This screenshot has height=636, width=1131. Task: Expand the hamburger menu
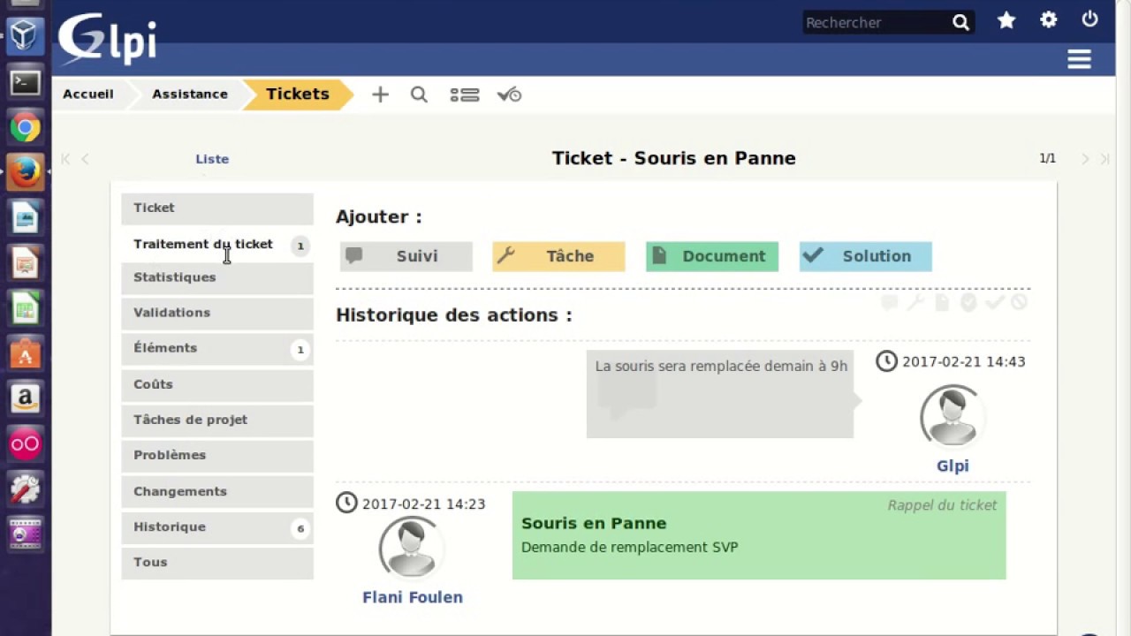(x=1079, y=59)
